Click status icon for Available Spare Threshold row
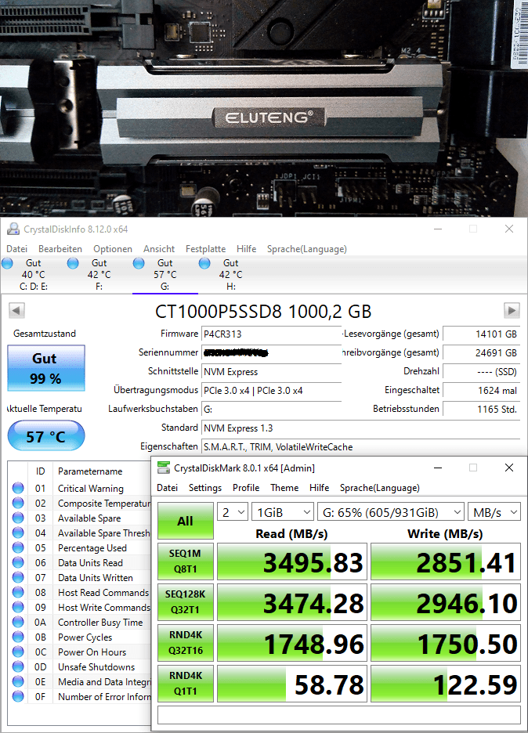Image resolution: width=528 pixels, height=733 pixels. tap(18, 533)
